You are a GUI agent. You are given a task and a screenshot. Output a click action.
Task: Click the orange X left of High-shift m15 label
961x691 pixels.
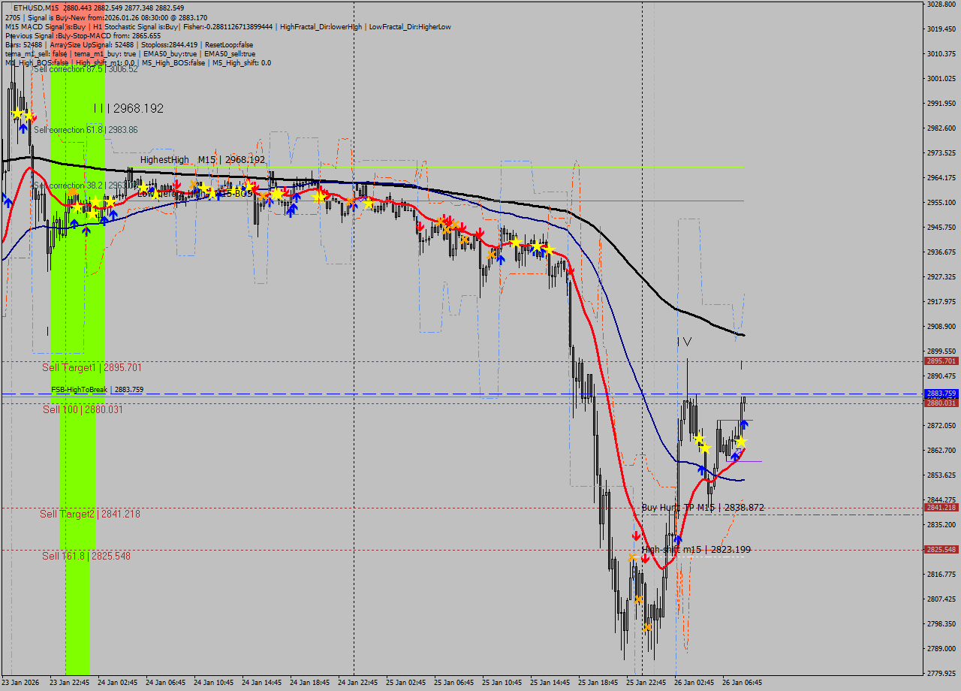[632, 557]
